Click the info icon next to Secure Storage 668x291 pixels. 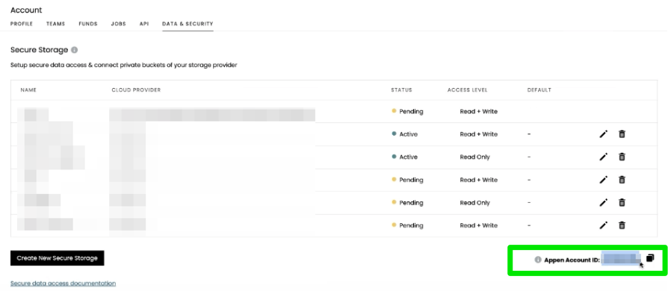tap(74, 50)
